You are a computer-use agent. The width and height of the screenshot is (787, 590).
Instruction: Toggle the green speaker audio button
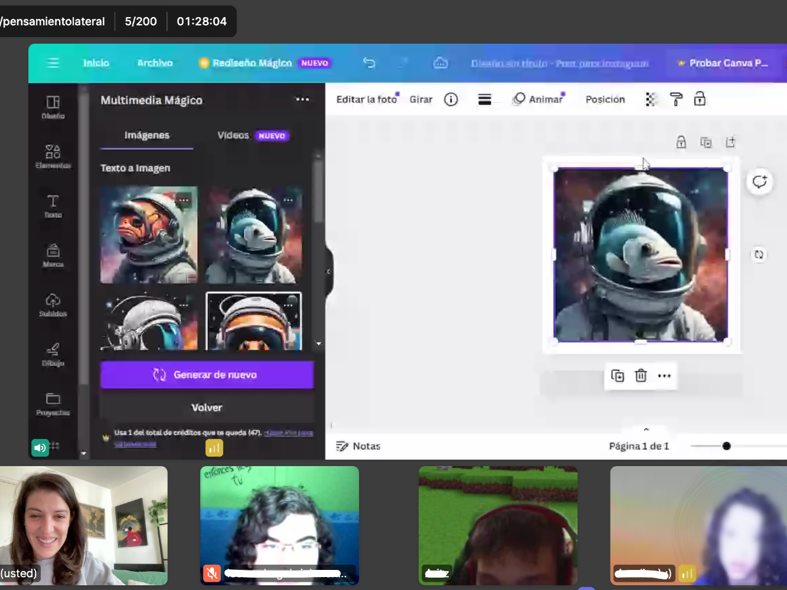tap(40, 447)
